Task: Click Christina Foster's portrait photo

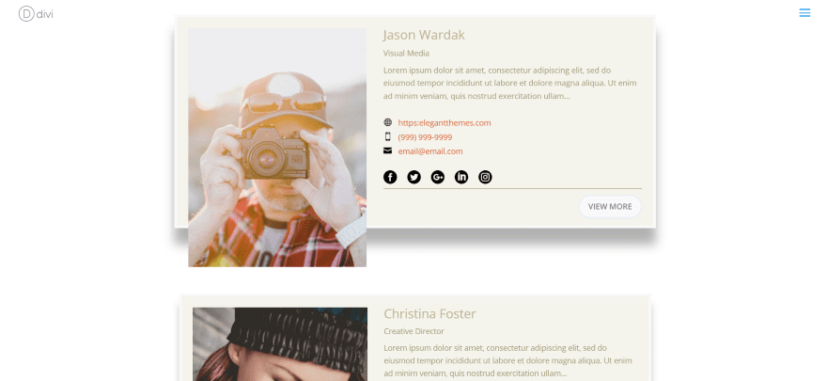Action: [280, 344]
